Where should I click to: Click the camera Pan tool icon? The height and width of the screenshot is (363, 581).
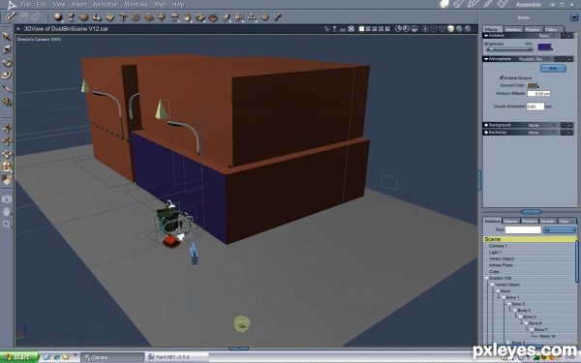pyautogui.click(x=7, y=141)
